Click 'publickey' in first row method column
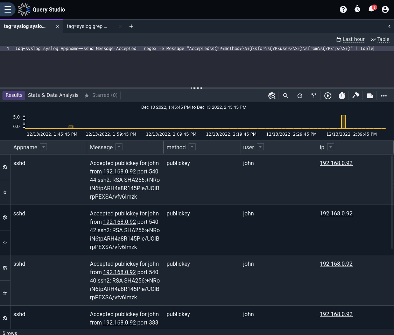 178,163
